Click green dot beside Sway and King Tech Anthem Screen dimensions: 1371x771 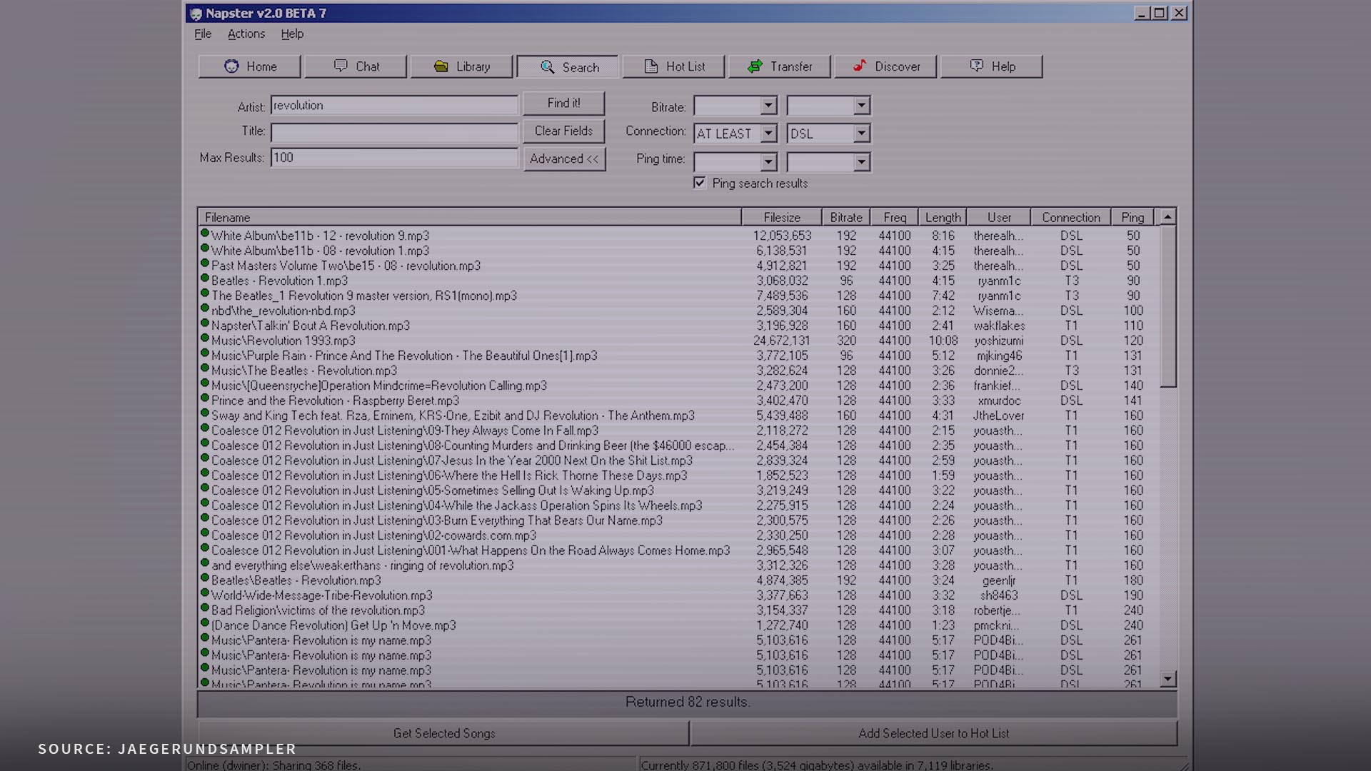pos(205,413)
